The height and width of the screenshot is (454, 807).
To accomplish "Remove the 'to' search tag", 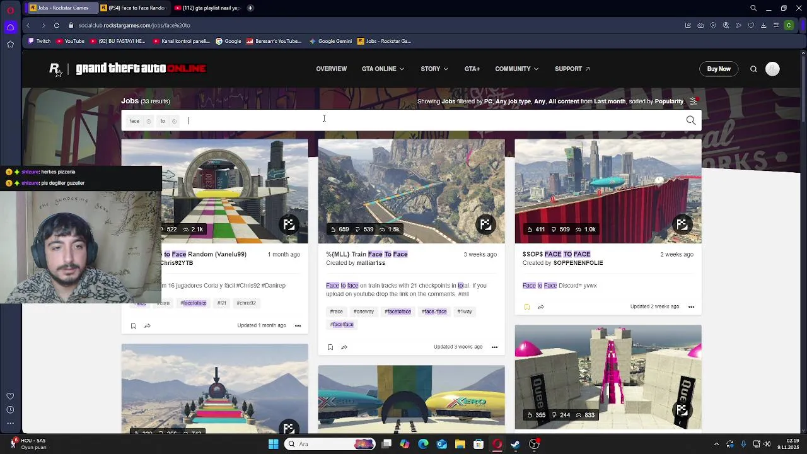I will (175, 121).
